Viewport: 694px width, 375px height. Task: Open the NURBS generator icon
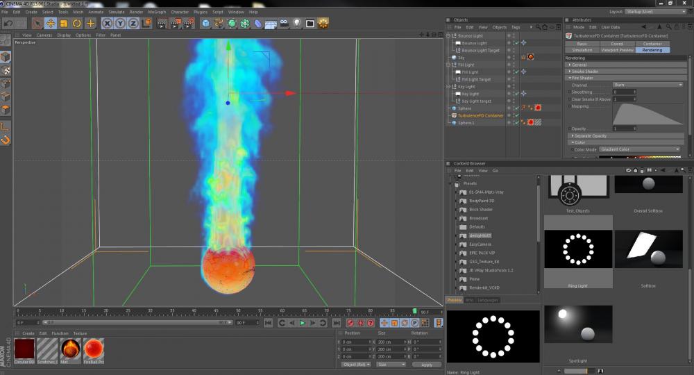(x=232, y=24)
